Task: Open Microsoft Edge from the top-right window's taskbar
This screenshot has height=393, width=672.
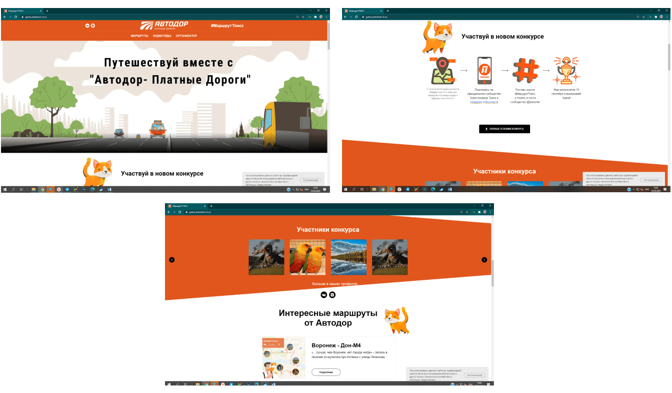Action: [x=433, y=190]
